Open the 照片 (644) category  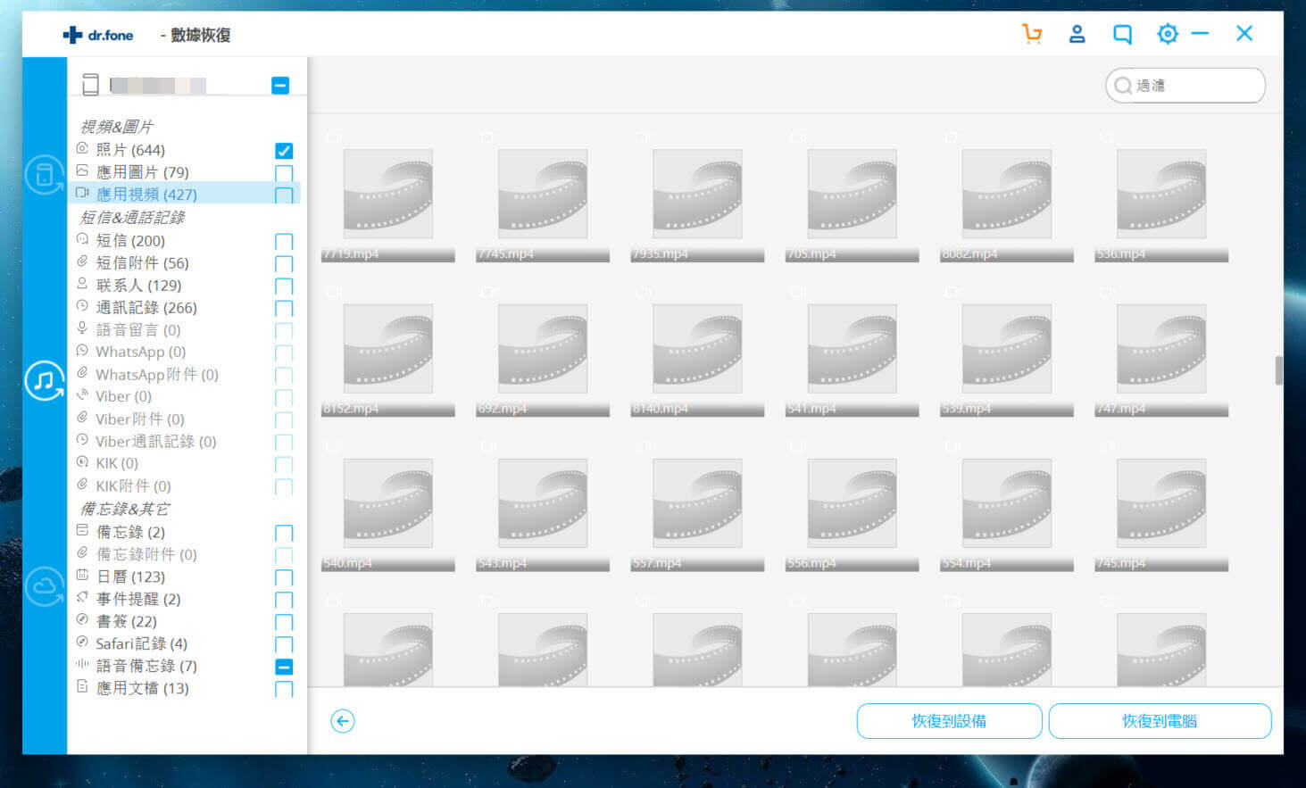tap(130, 150)
